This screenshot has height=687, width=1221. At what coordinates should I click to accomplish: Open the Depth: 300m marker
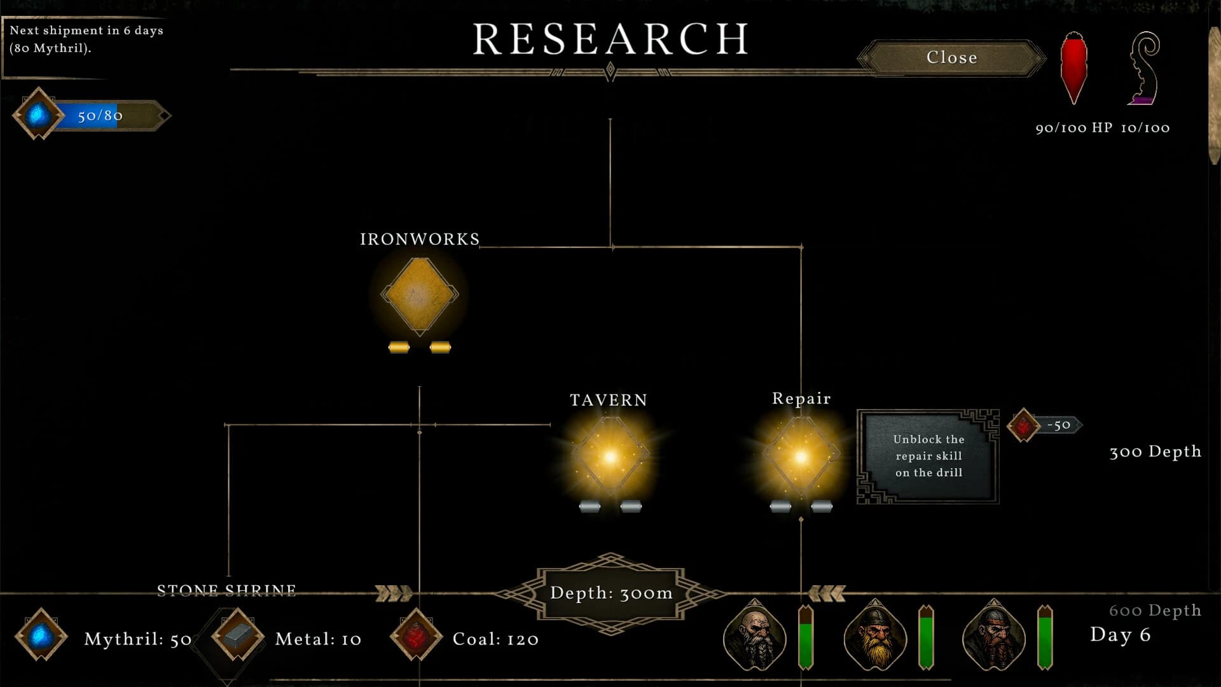[x=610, y=592]
